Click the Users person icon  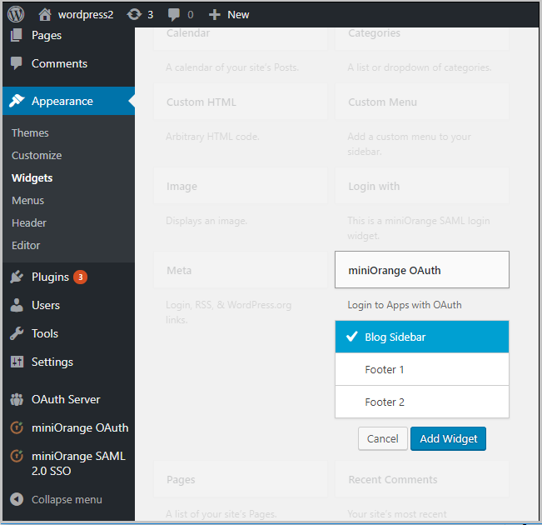click(17, 305)
